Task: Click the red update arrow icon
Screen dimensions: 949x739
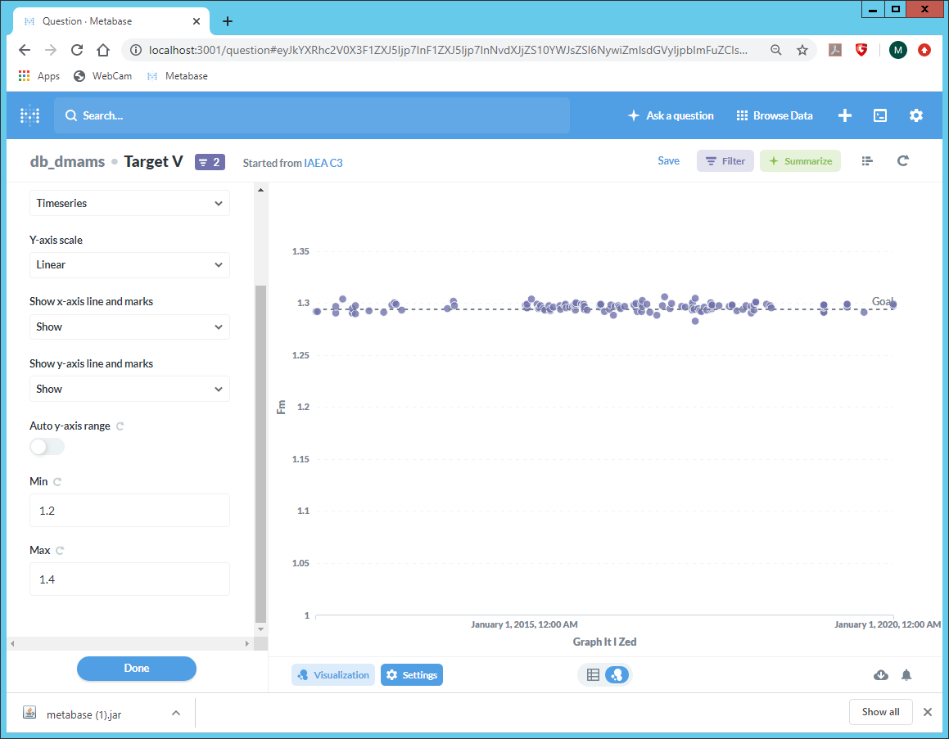Action: click(x=924, y=50)
